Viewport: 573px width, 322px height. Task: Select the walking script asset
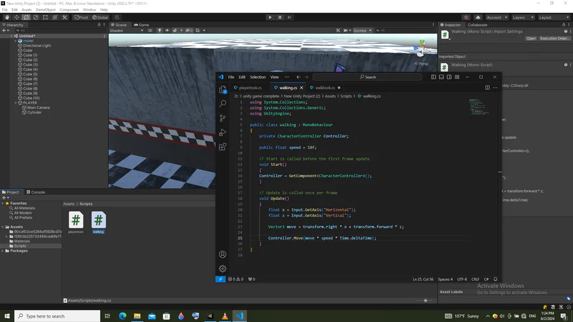pos(98,222)
